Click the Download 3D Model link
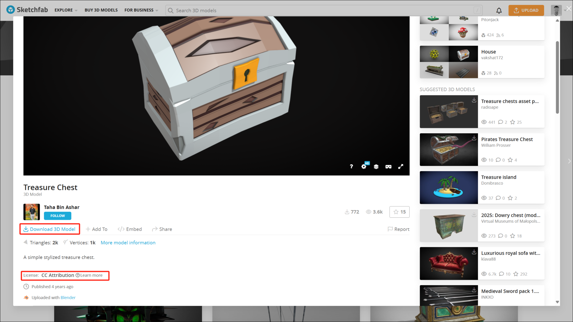Viewport: 573px width, 322px height. [x=50, y=229]
